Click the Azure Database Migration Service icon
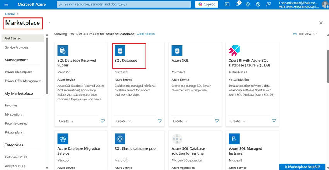Screen dimensions: 329x170 pos(63,139)
